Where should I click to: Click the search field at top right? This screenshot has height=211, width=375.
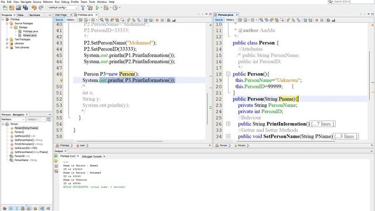tap(351, 2)
